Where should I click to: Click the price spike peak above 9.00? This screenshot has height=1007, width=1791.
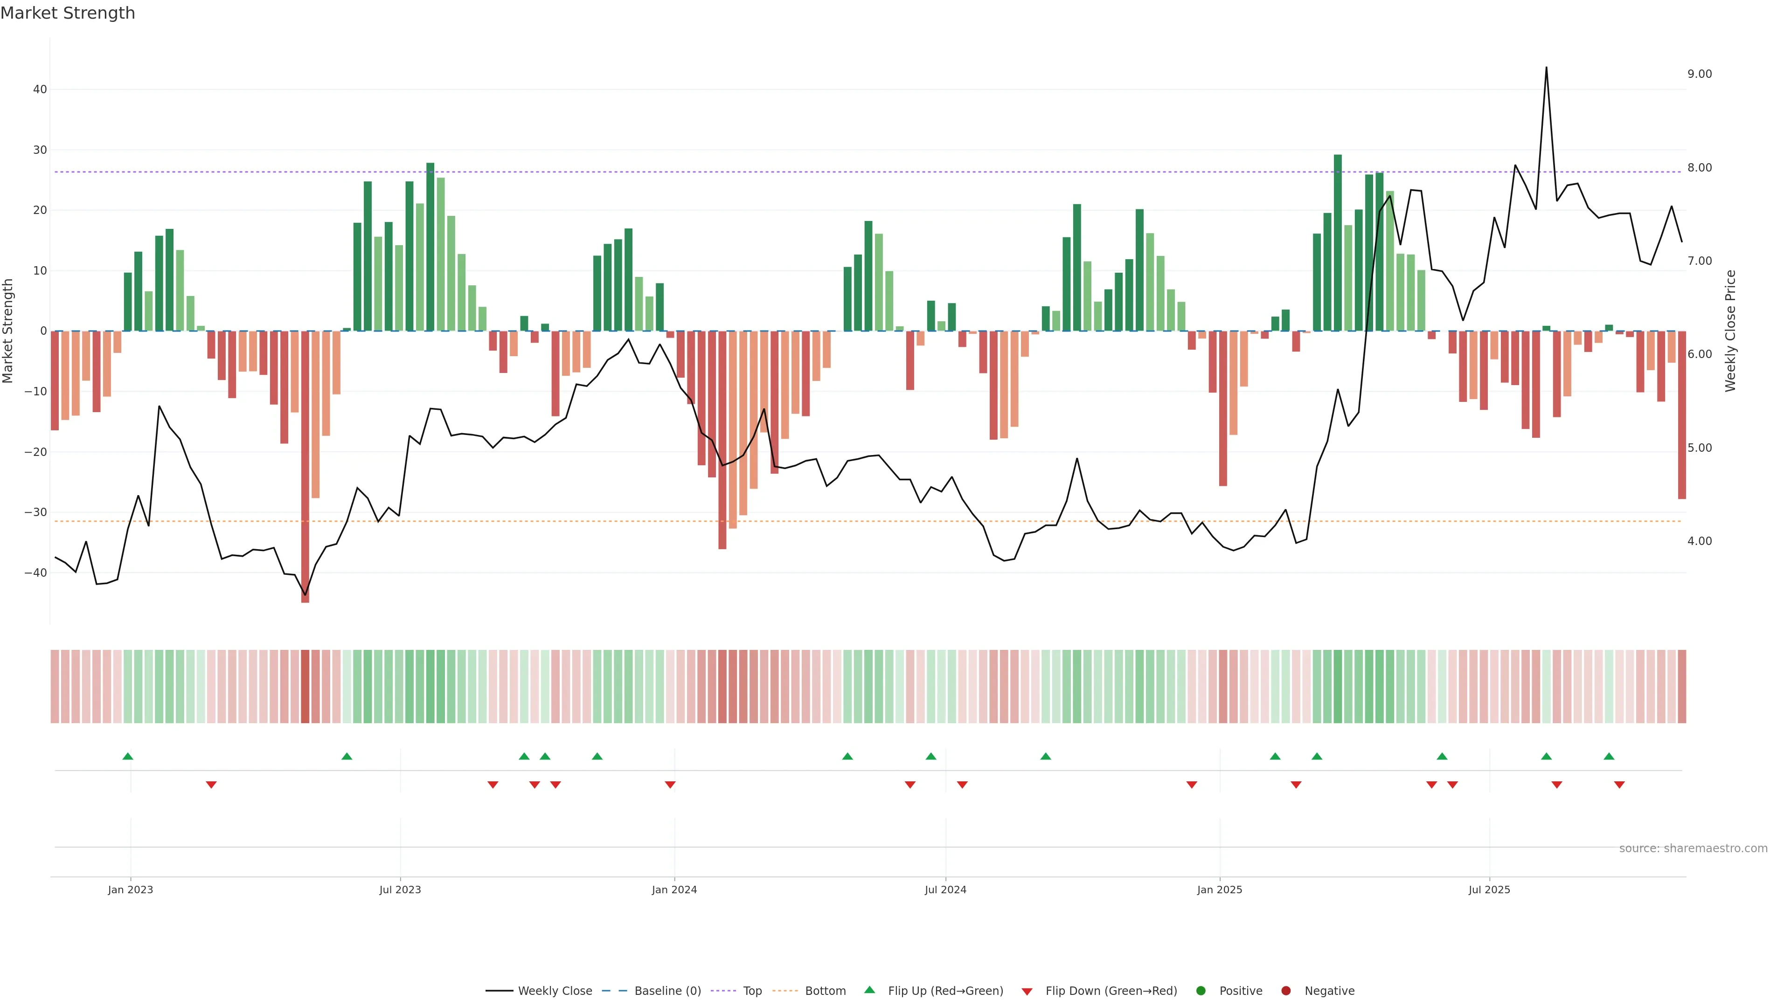click(1546, 68)
